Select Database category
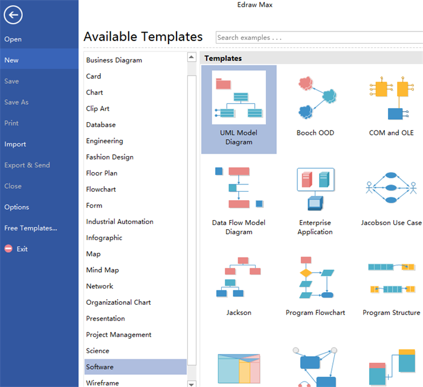The width and height of the screenshot is (423, 387). (101, 125)
